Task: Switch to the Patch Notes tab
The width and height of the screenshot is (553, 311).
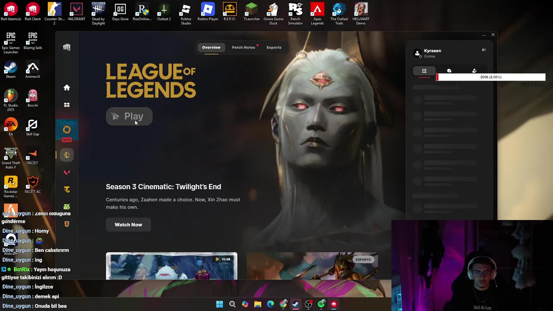Action: [x=243, y=48]
